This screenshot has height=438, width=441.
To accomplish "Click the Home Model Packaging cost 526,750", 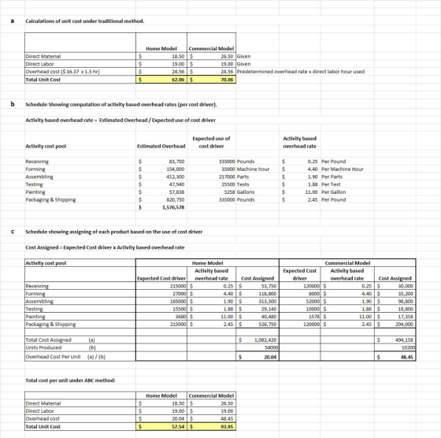I will click(x=268, y=324).
